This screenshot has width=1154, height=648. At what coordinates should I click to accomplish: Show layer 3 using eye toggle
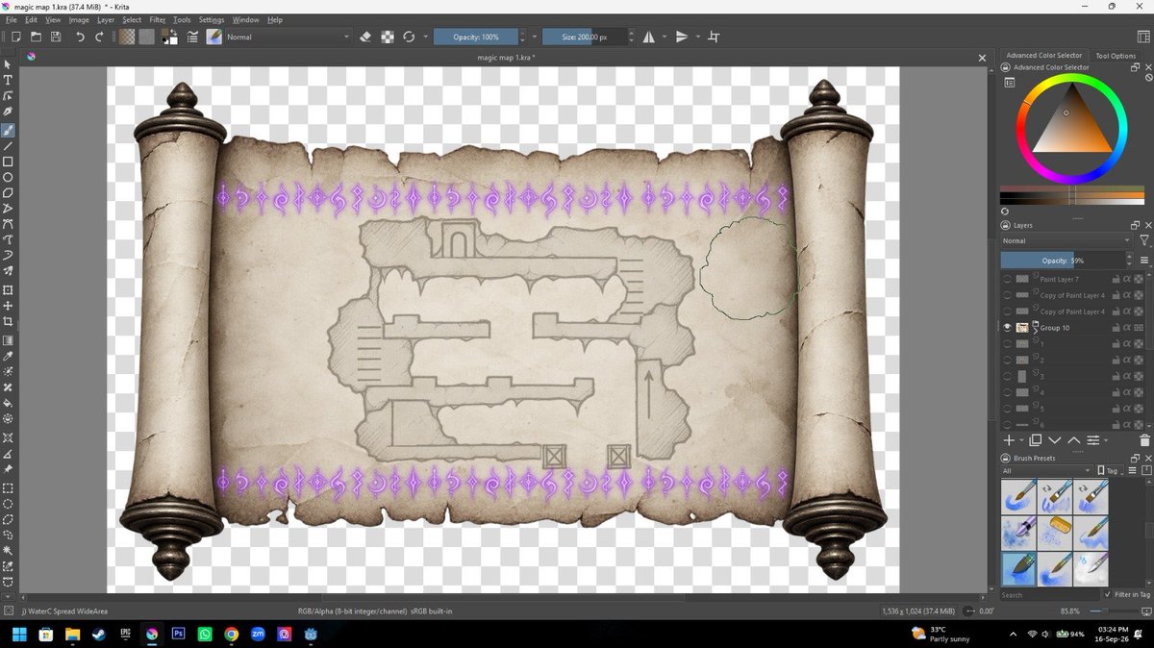(1007, 377)
